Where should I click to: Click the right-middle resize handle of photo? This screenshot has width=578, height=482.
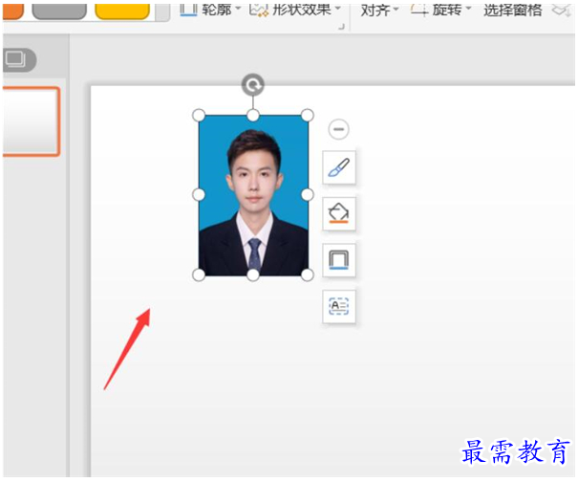[x=308, y=195]
